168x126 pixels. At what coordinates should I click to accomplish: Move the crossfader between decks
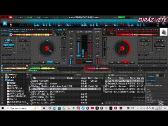[x=85, y=61]
